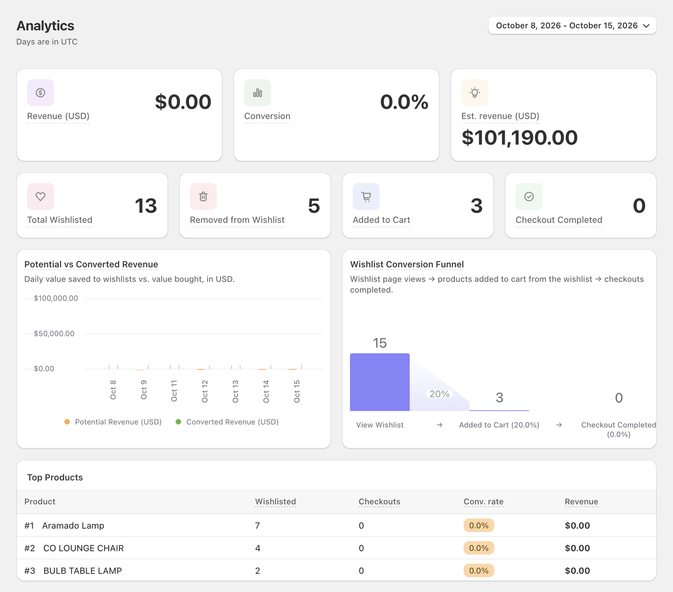
Task: Click the Product column header
Action: point(40,502)
